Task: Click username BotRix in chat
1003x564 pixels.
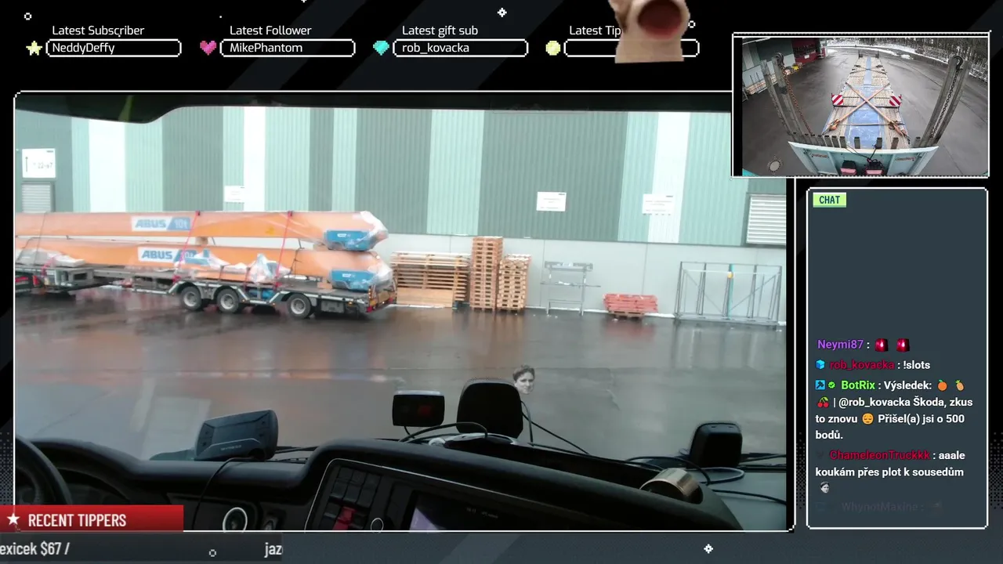Action: [858, 385]
